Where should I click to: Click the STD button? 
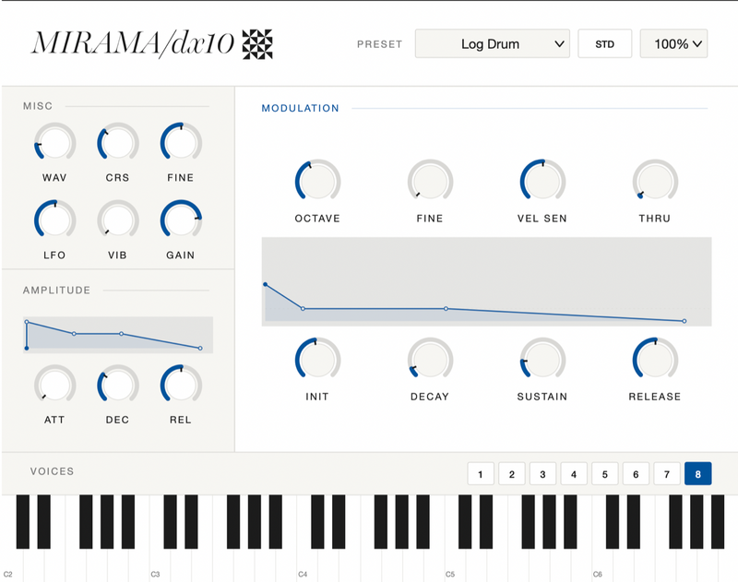[605, 43]
